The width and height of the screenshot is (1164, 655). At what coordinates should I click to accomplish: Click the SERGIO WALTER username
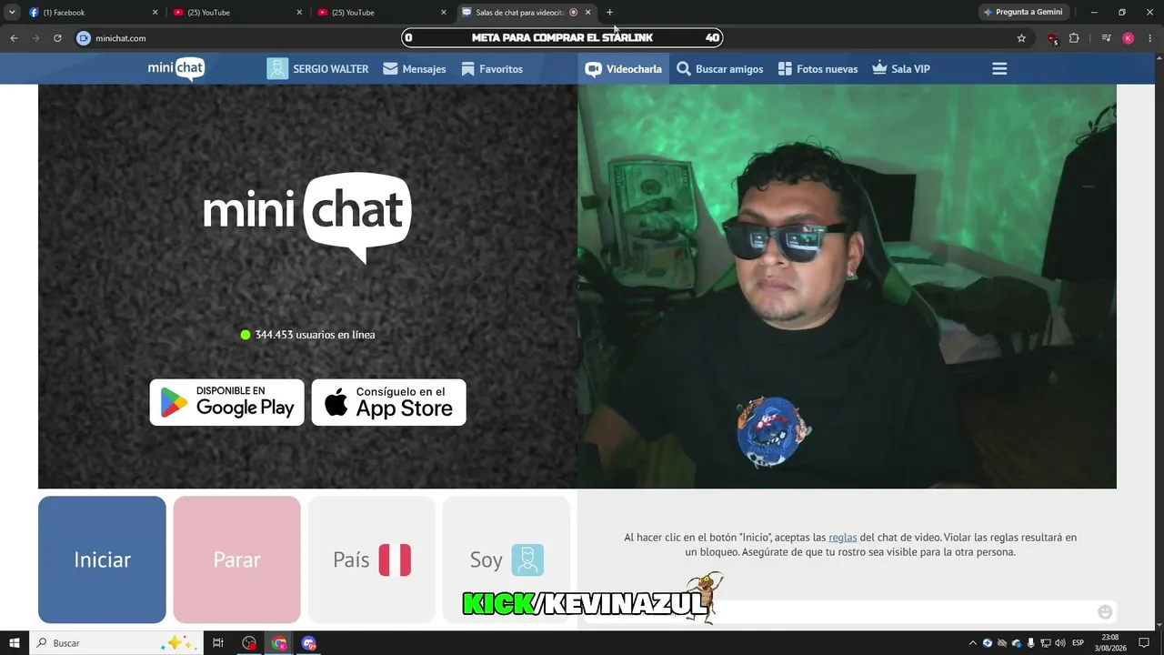[x=331, y=69]
